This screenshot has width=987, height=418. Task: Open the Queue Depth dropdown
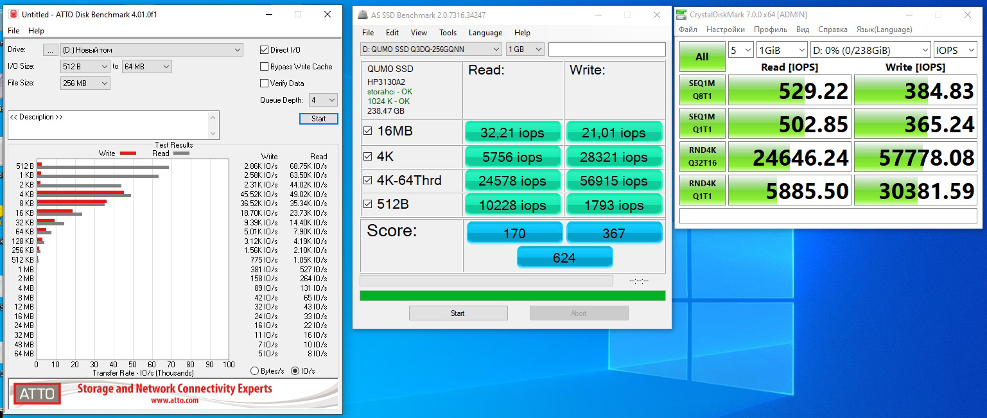(324, 100)
